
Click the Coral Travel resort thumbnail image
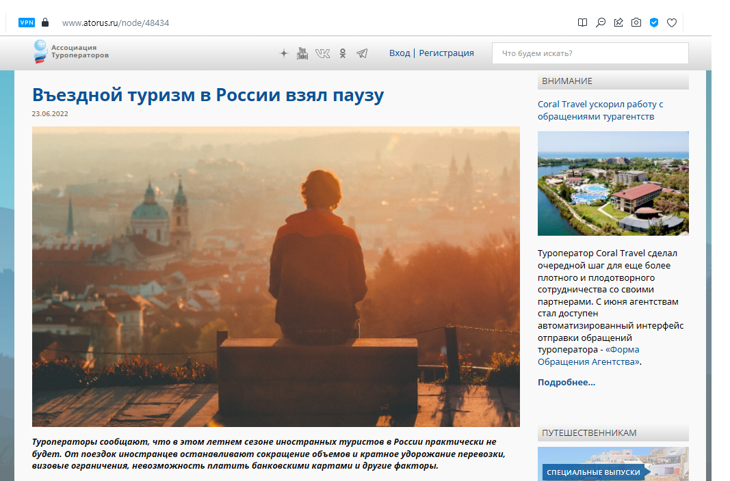pos(613,183)
